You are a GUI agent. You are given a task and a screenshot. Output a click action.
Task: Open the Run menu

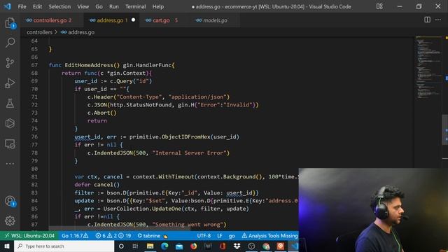[x=113, y=6]
